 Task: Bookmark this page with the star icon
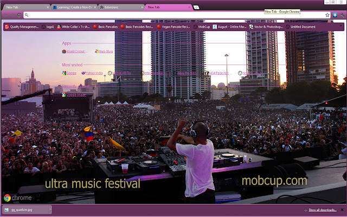[x=327, y=15]
